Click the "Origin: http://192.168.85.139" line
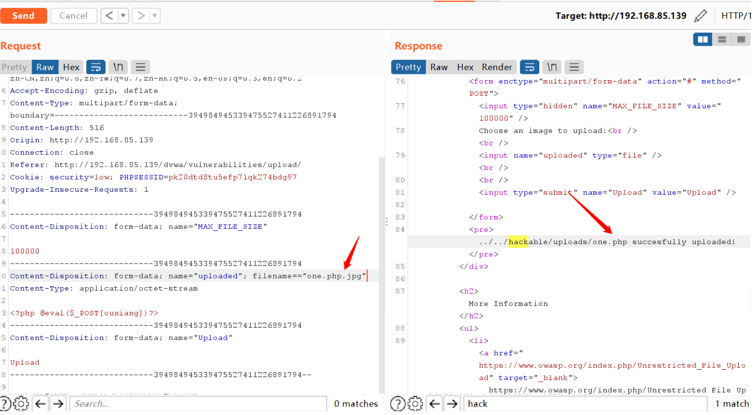Viewport: 754px width, 415px height. (x=82, y=140)
